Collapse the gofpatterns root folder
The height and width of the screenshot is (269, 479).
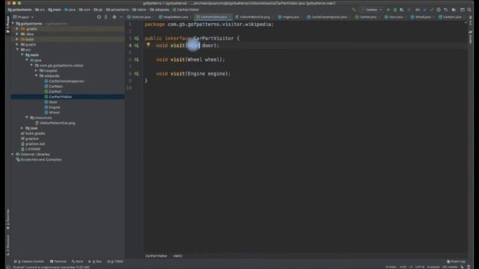point(13,23)
